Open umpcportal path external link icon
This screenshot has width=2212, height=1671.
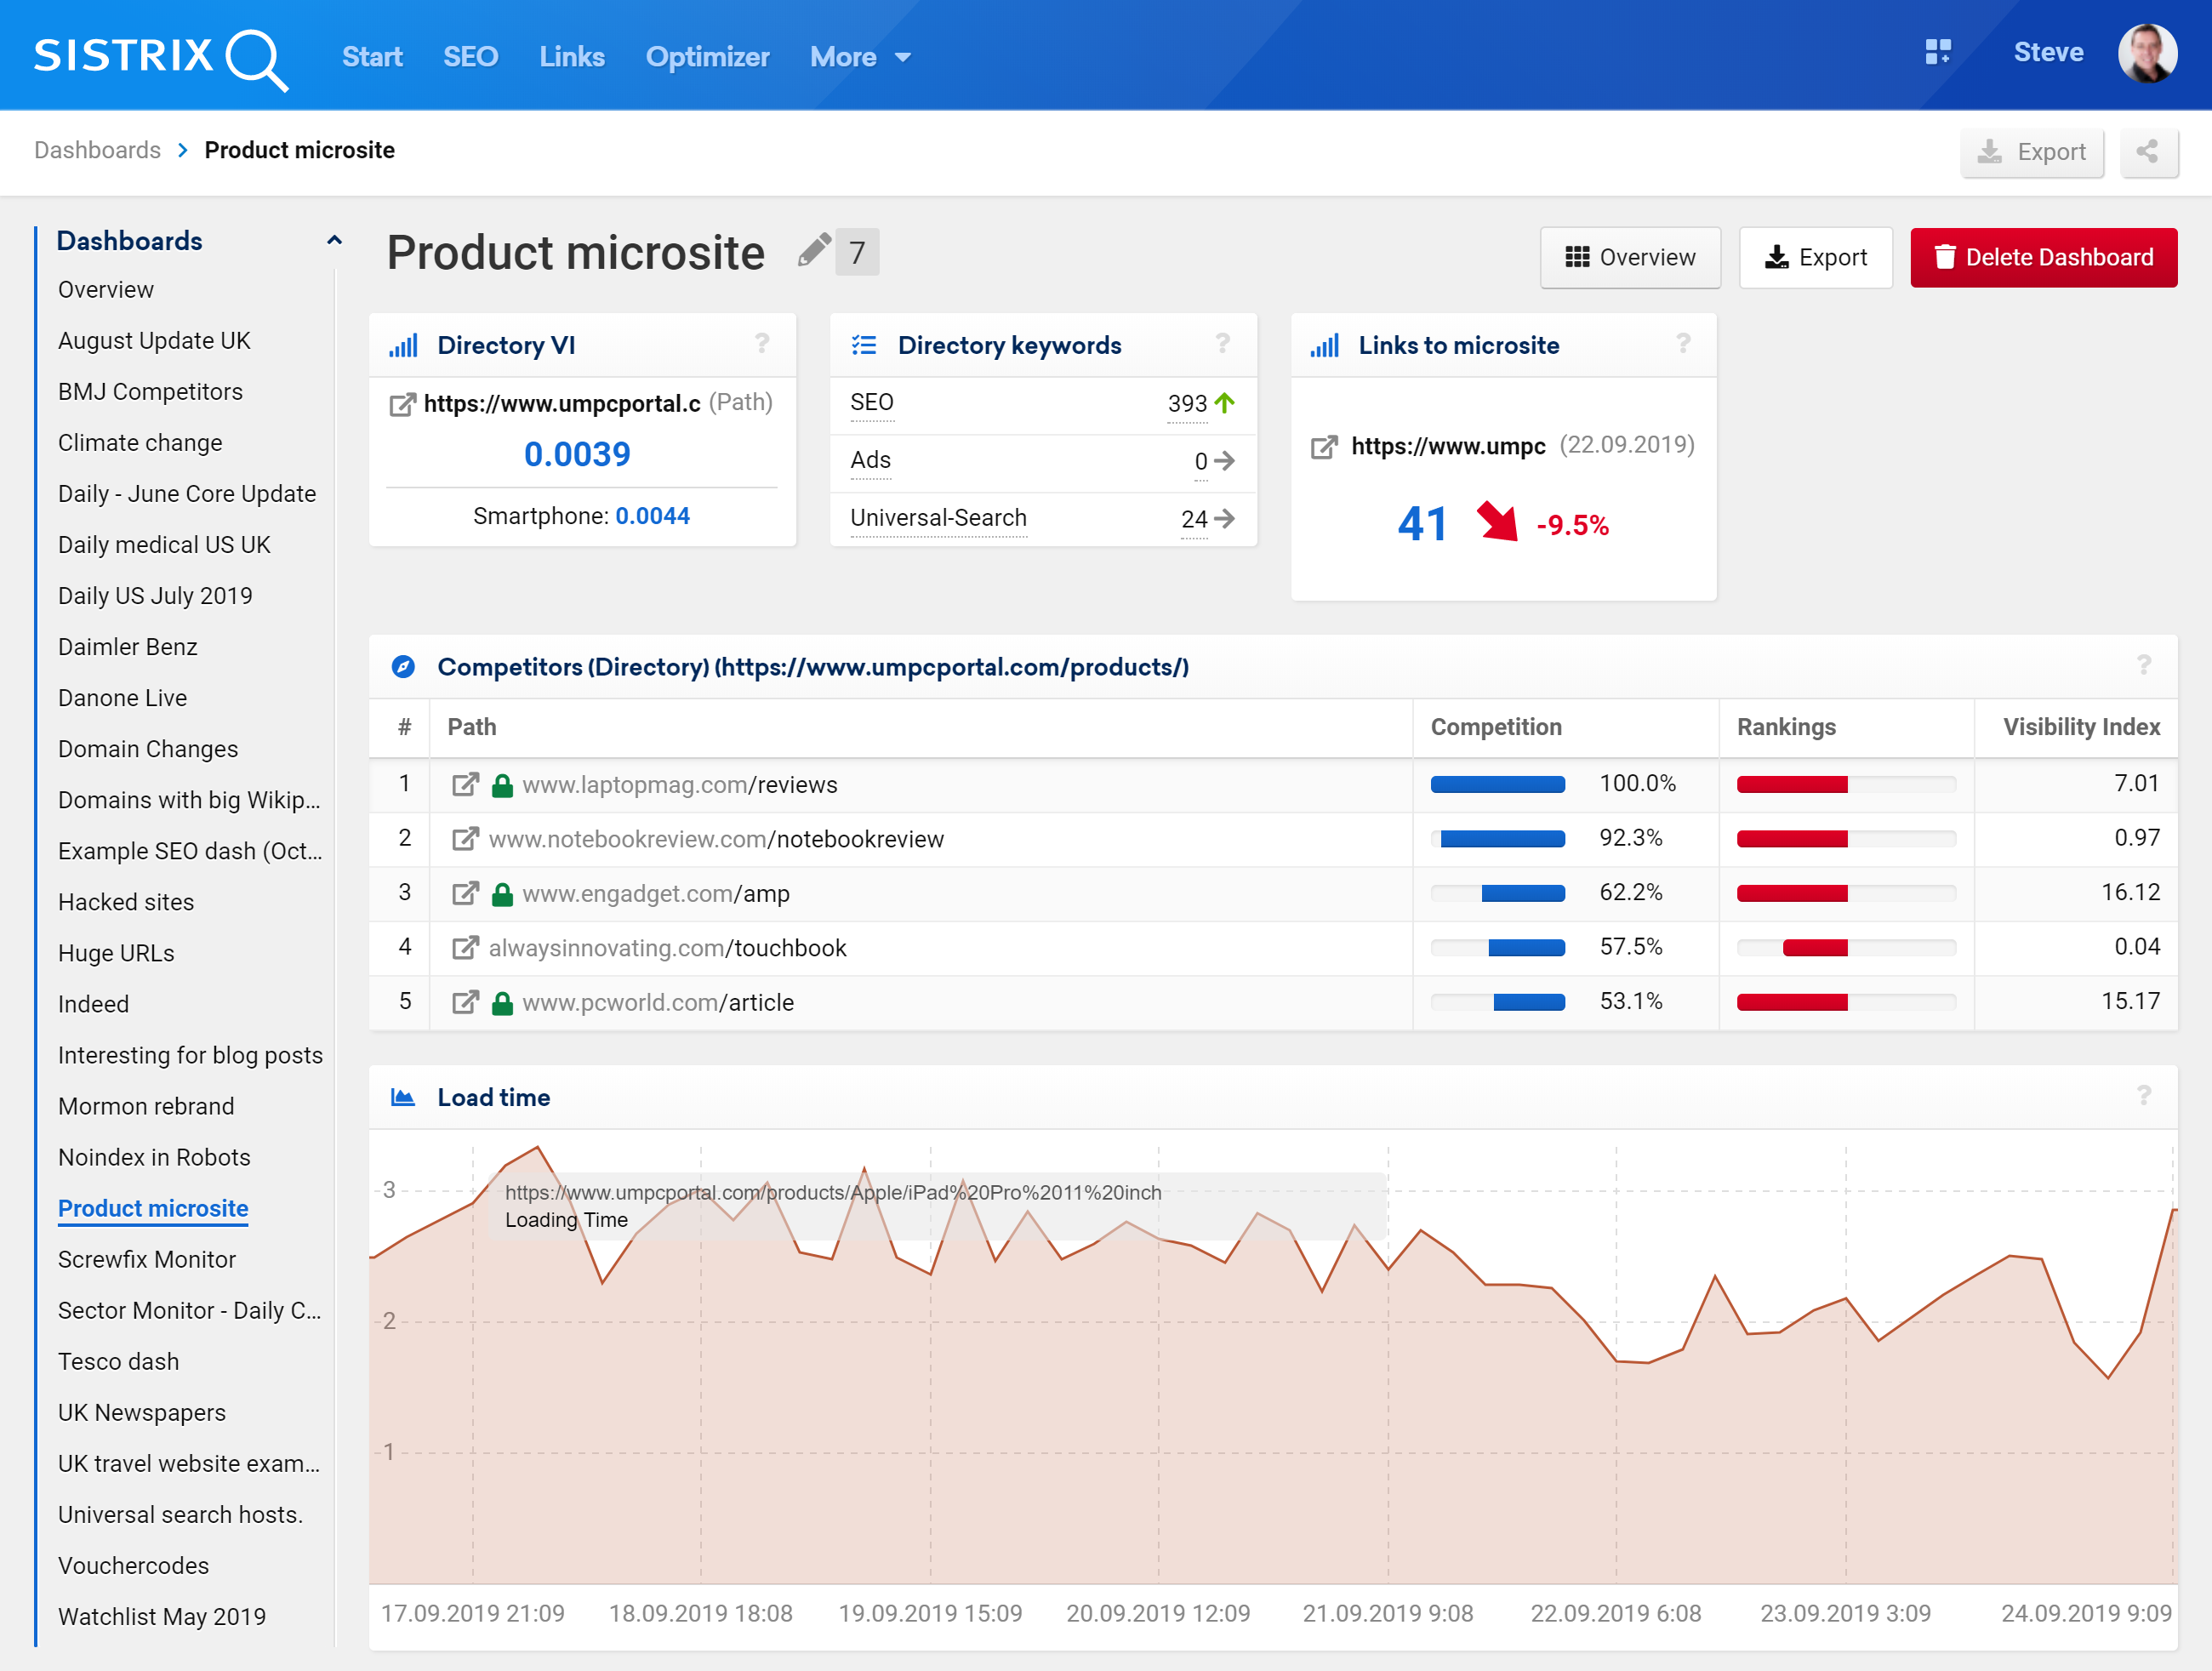coord(402,404)
